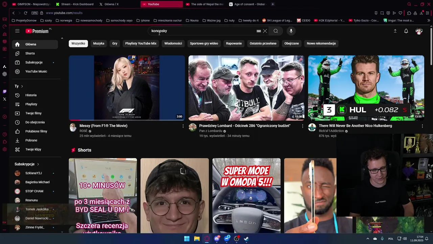Click the heart bookmark icon in the address bar

tap(400, 13)
